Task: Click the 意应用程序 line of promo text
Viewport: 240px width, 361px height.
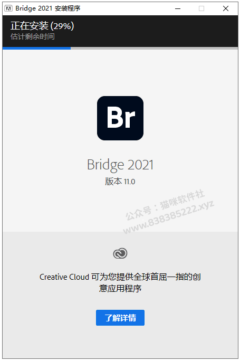Action: click(120, 288)
